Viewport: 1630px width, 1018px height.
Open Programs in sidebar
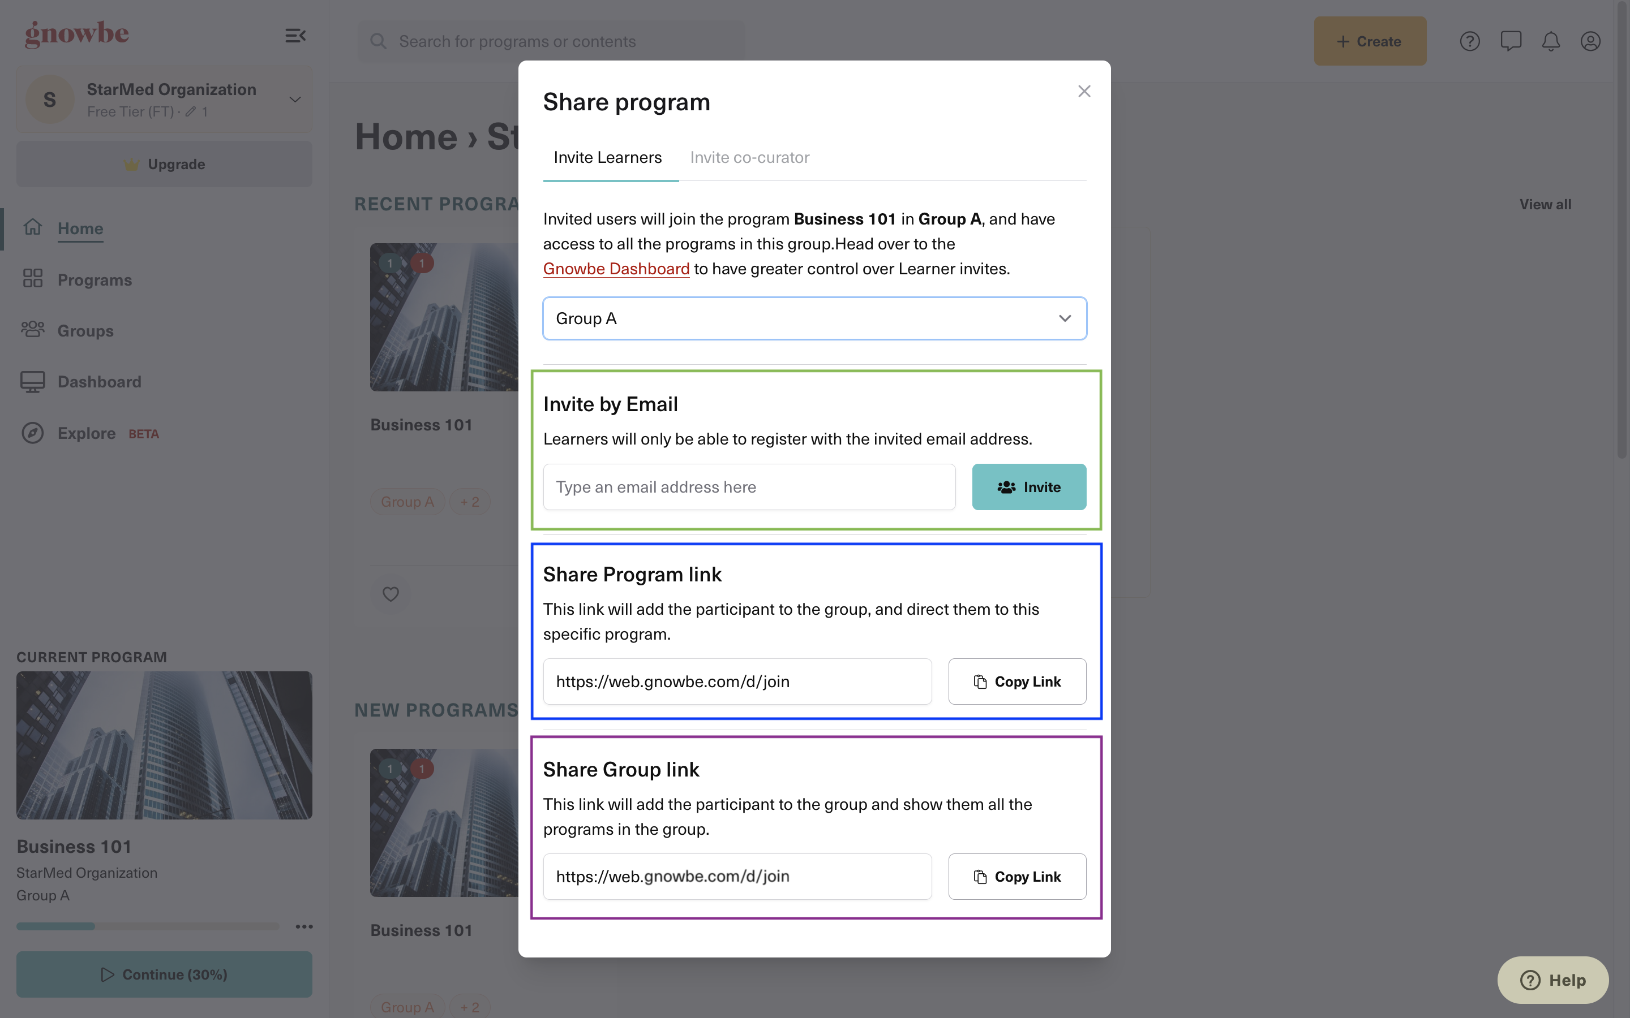click(95, 279)
